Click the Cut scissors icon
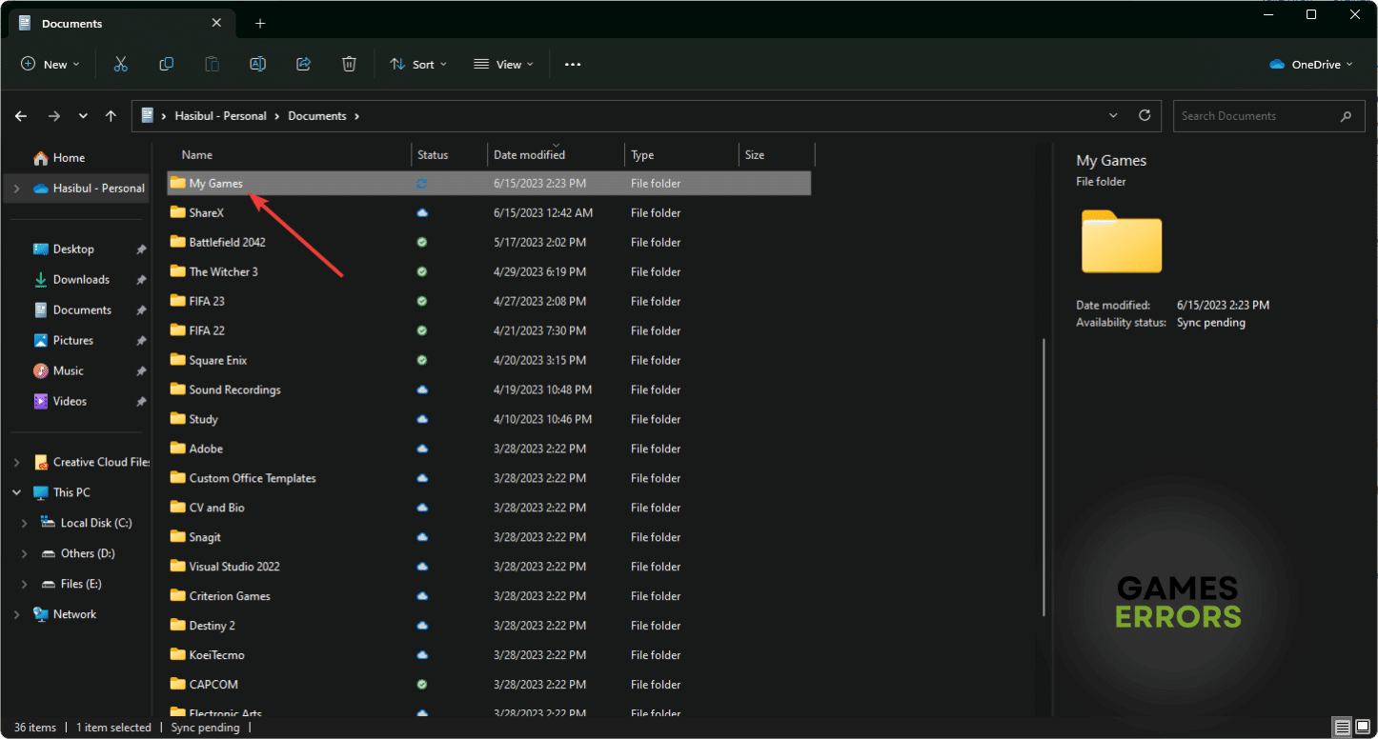Viewport: 1378px width, 739px height. tap(120, 64)
